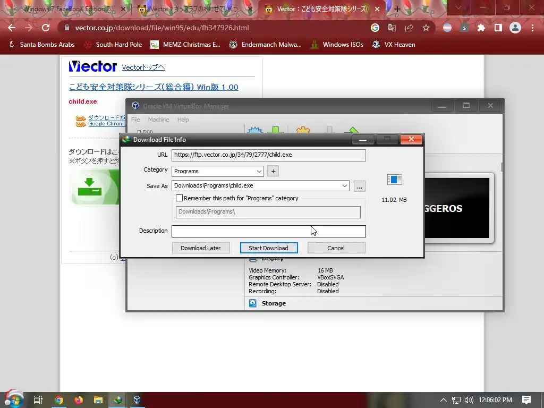Click the URL field in Download File Info
Image resolution: width=544 pixels, height=408 pixels.
[x=268, y=155]
